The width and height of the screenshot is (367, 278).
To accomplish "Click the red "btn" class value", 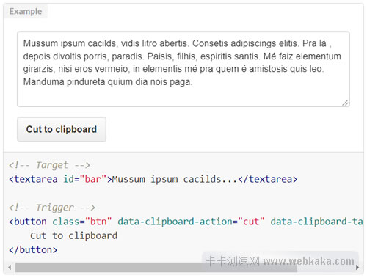I will point(98,222).
